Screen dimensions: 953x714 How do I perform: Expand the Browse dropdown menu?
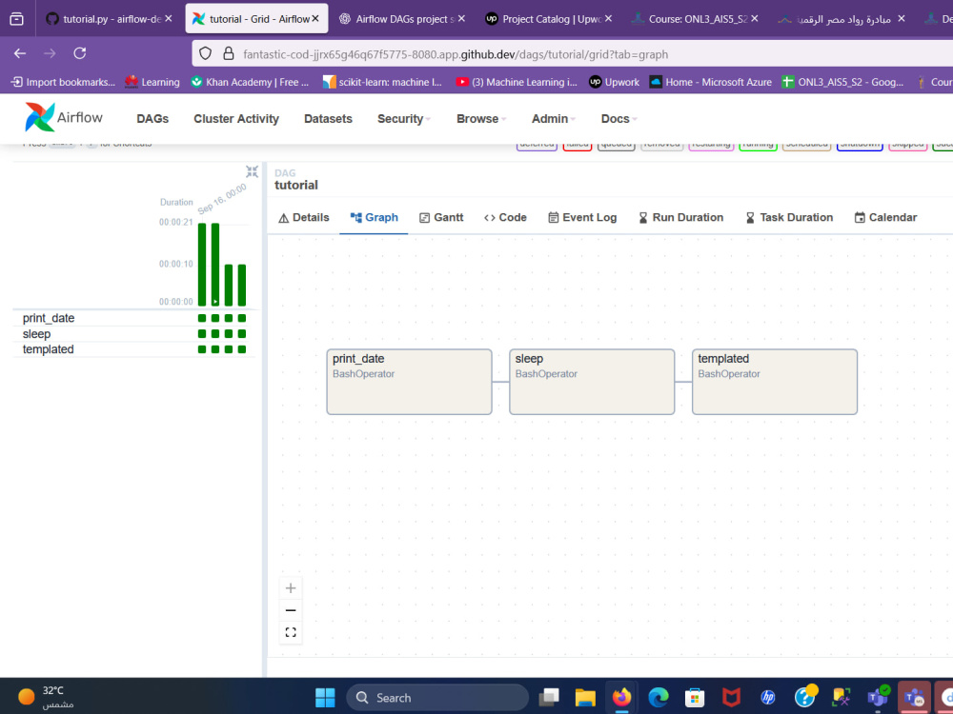pyautogui.click(x=481, y=118)
